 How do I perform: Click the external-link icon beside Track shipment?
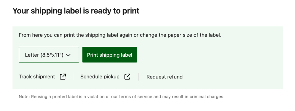pos(63,77)
